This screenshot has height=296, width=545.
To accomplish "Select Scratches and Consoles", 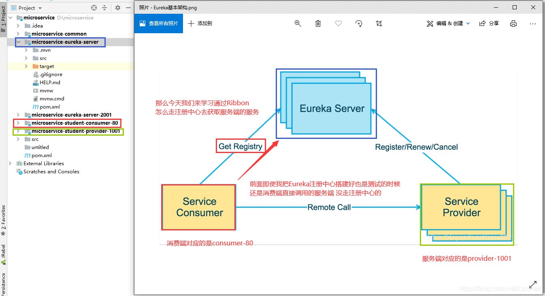I will 51,172.
